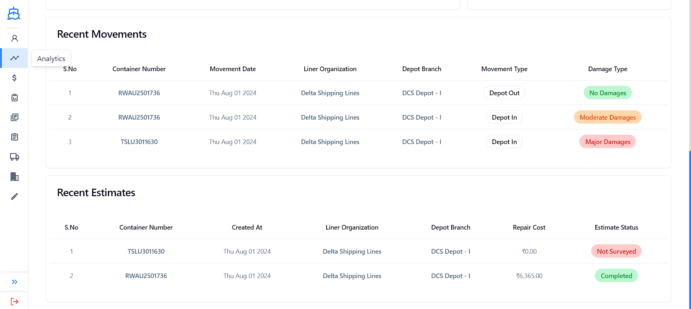Image resolution: width=691 pixels, height=309 pixels.
Task: Open the stacked documents library icon
Action: [x=14, y=117]
